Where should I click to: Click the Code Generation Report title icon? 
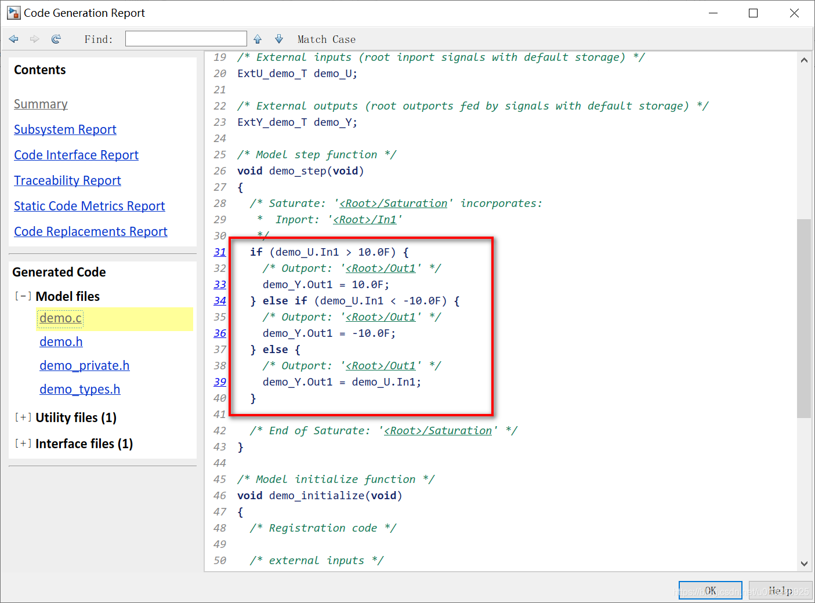[x=13, y=13]
